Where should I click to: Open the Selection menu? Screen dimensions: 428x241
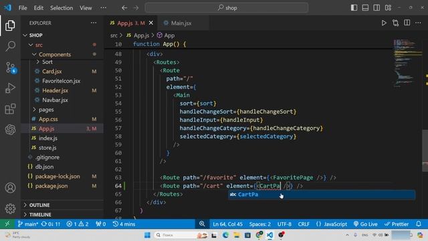point(62,8)
